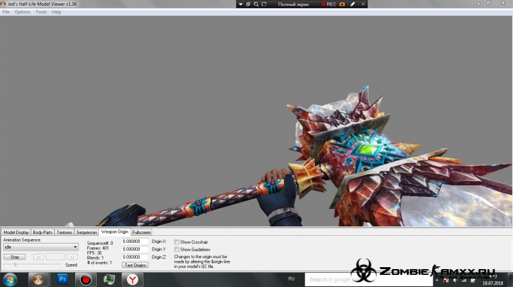Click the recorder fullscreen region icon
The image size is (513, 287).
264,4
